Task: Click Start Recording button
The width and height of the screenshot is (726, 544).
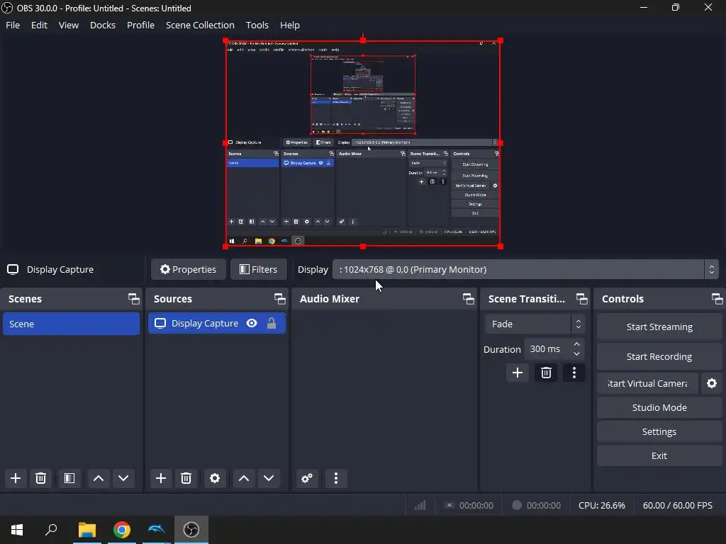Action: coord(659,356)
